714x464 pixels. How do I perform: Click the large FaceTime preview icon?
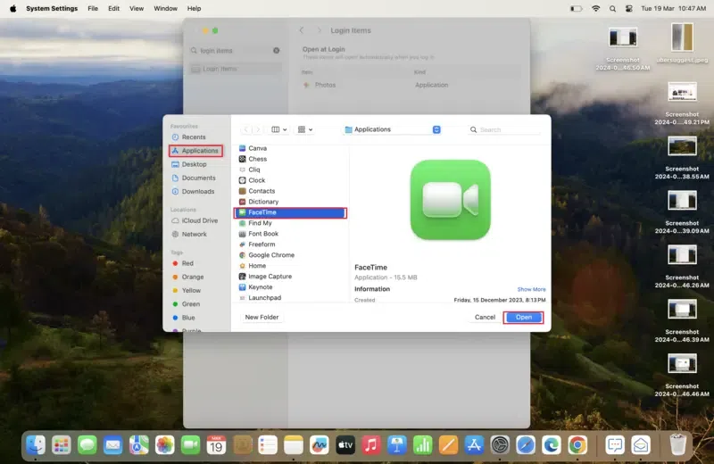click(x=451, y=200)
